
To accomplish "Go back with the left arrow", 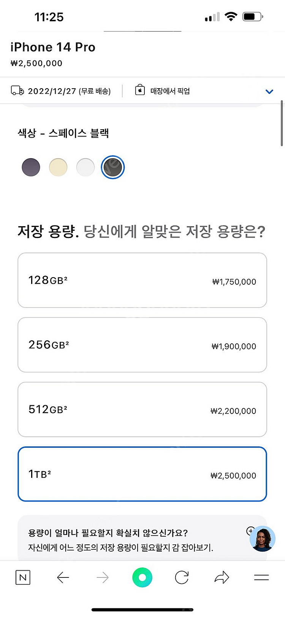I will click(x=63, y=577).
